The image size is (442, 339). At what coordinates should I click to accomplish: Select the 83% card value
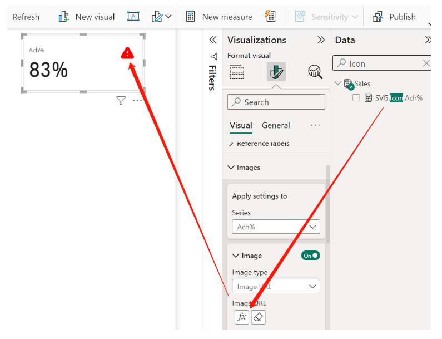tap(48, 70)
